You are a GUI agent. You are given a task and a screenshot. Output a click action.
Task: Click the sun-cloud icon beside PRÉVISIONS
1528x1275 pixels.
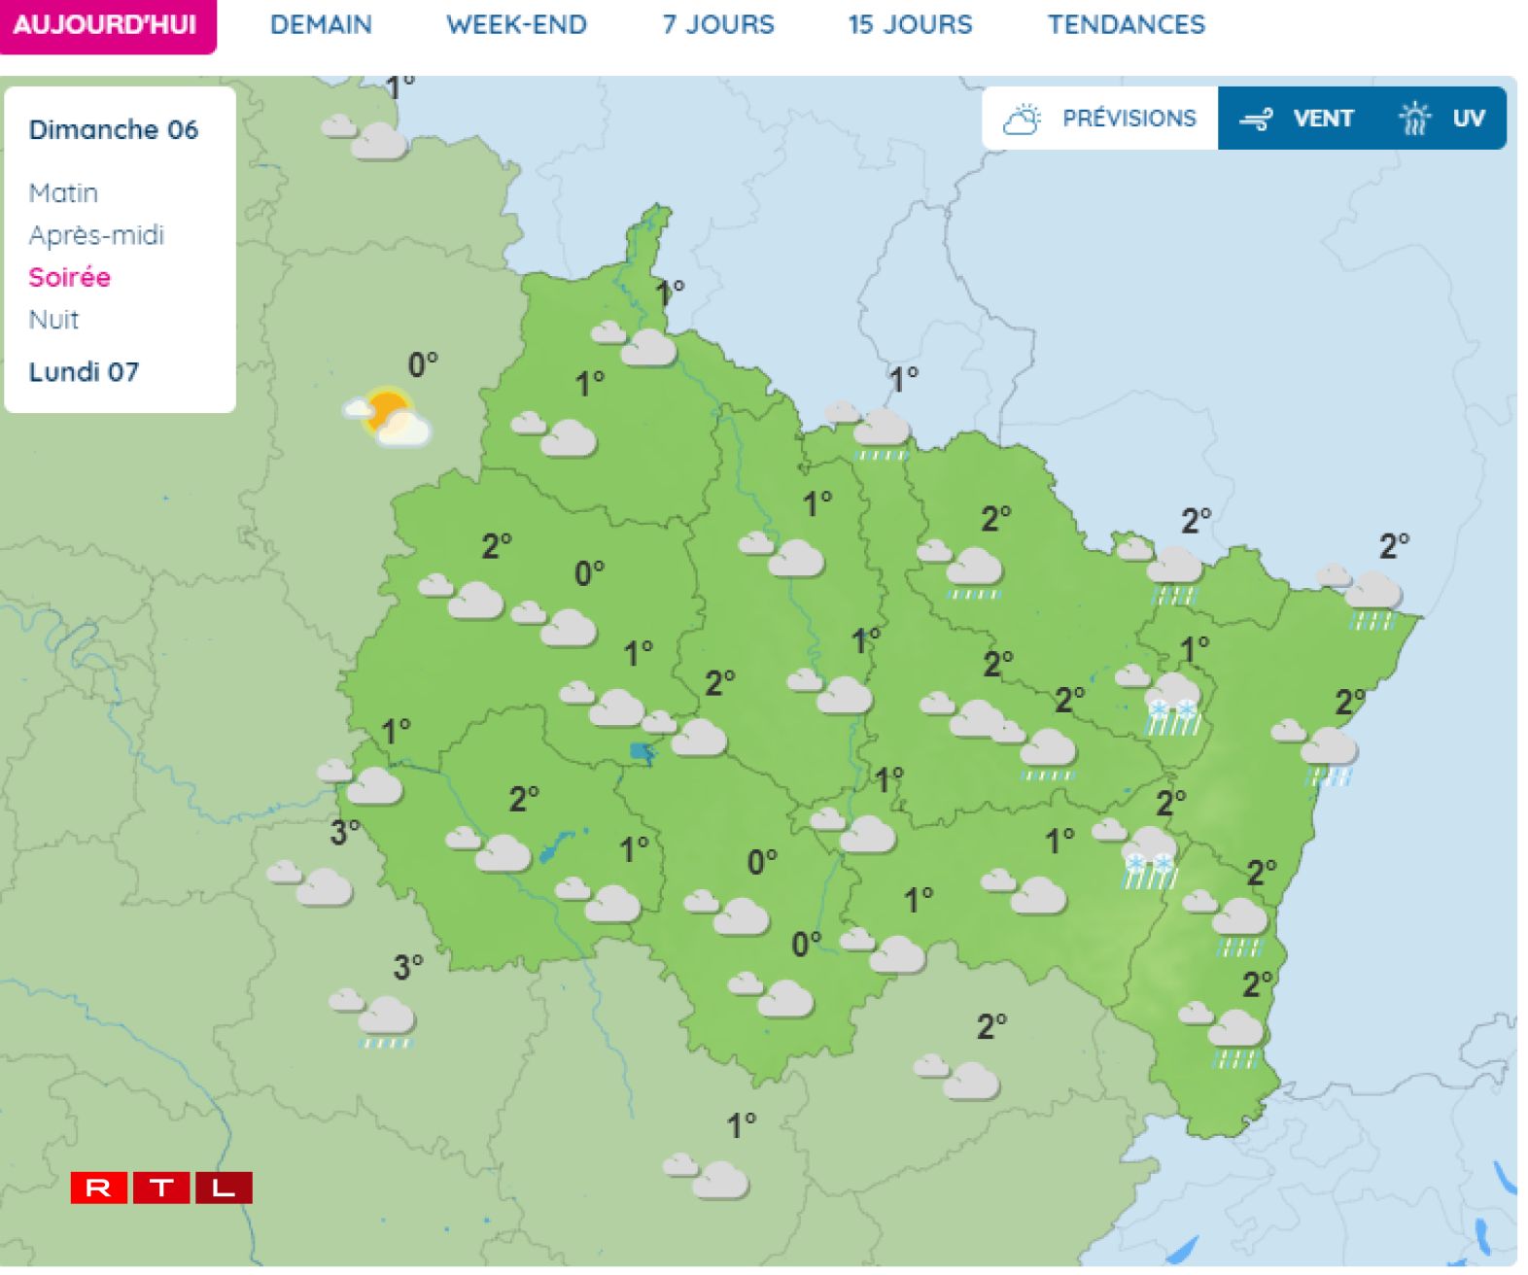click(1022, 119)
